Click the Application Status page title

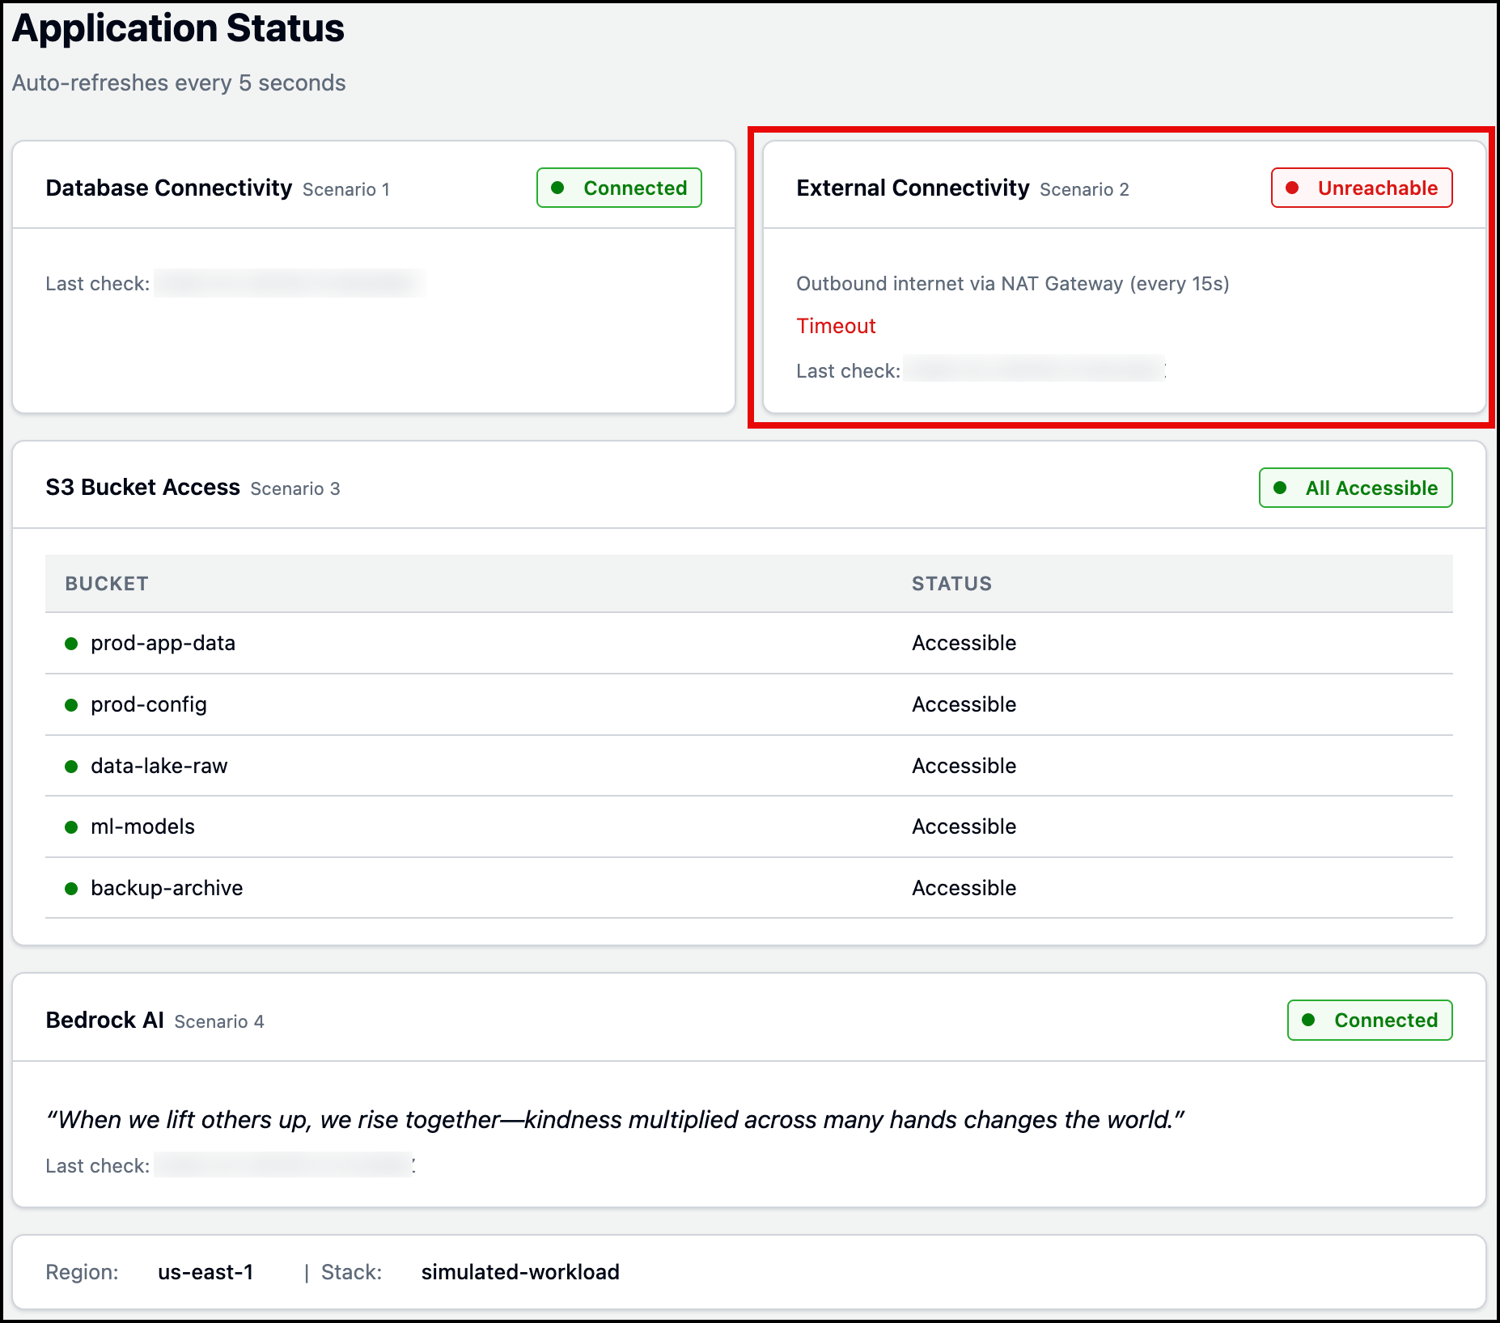point(178,28)
